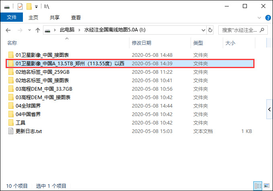
Task: Click folder icon of 04中国省界
Action: [11, 114]
